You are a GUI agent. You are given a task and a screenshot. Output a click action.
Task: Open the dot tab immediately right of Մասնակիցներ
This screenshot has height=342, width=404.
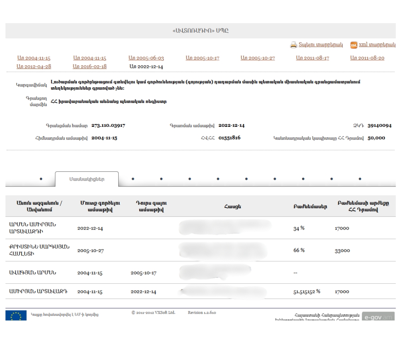click(x=132, y=179)
